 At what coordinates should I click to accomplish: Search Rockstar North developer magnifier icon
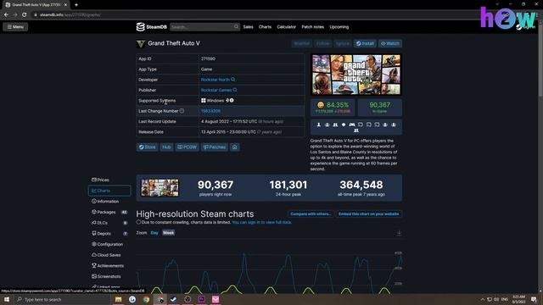pyautogui.click(x=233, y=79)
